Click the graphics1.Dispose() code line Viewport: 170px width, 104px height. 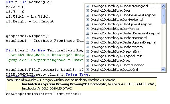(27, 36)
